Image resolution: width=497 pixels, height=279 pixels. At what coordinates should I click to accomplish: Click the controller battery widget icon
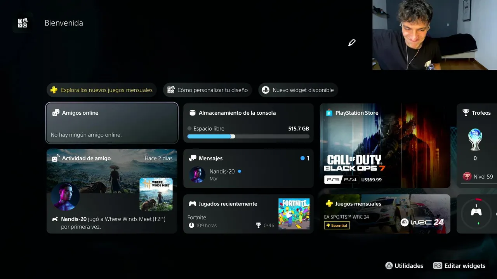coord(476,212)
